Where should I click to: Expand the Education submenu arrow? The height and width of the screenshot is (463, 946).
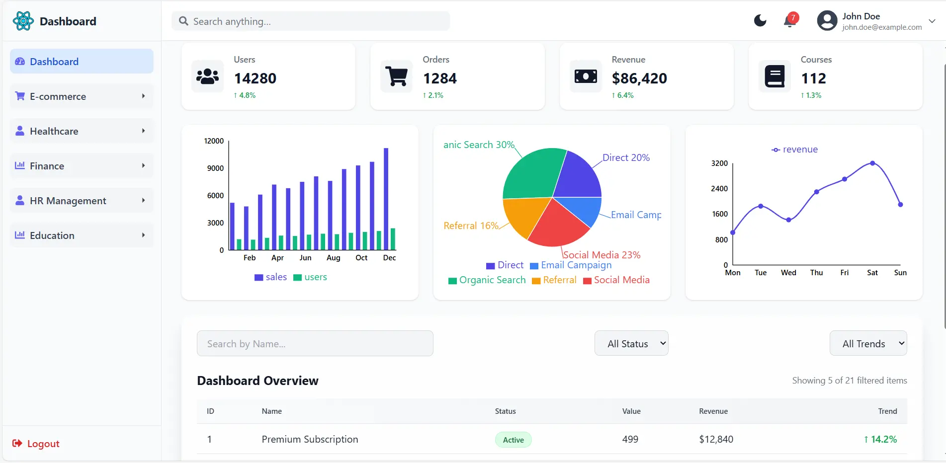[143, 235]
